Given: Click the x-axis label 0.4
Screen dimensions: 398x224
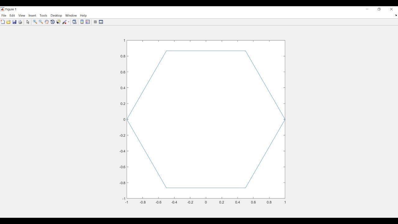Looking at the screenshot, I should tap(238, 202).
